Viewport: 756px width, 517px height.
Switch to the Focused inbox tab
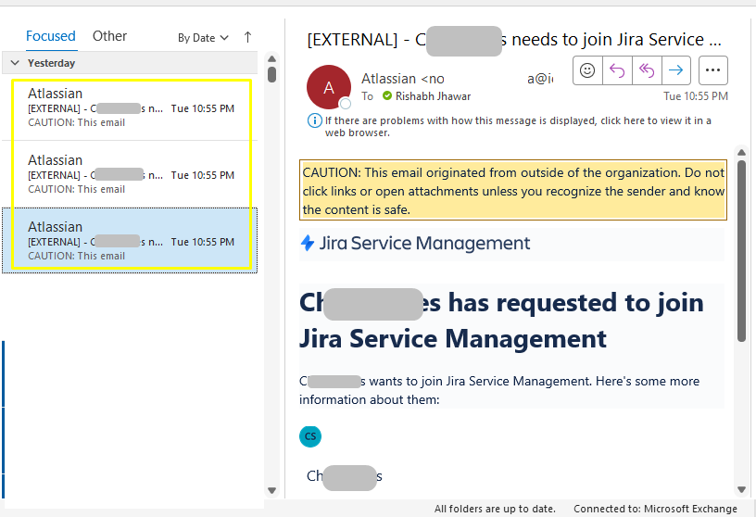coord(51,36)
